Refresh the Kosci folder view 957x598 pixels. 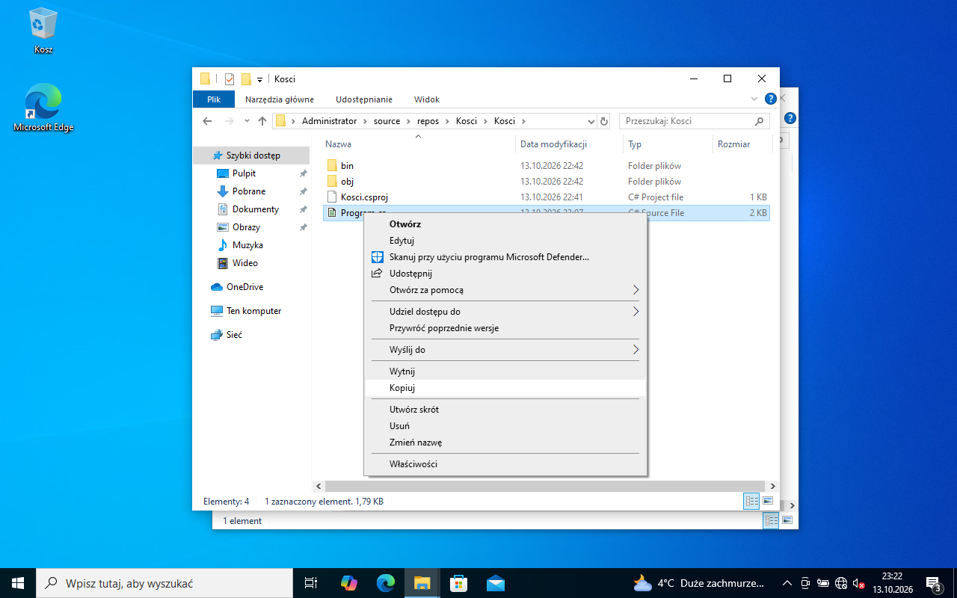click(x=604, y=121)
